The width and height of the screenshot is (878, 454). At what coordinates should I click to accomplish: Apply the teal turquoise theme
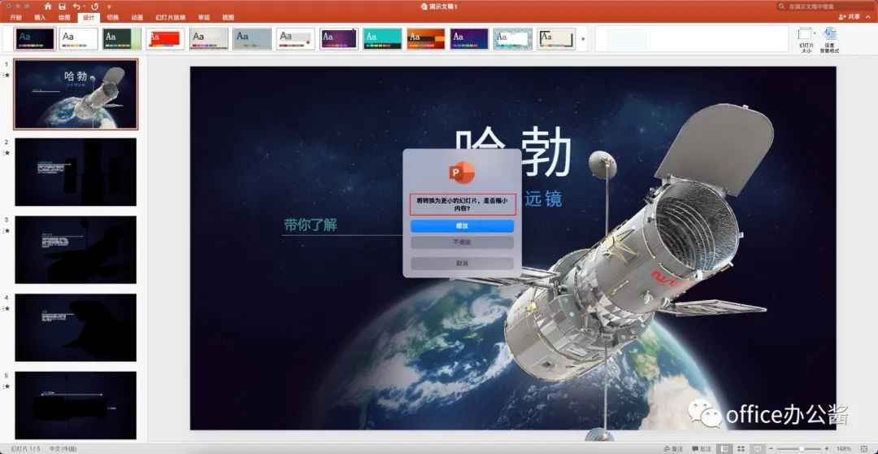[x=382, y=39]
